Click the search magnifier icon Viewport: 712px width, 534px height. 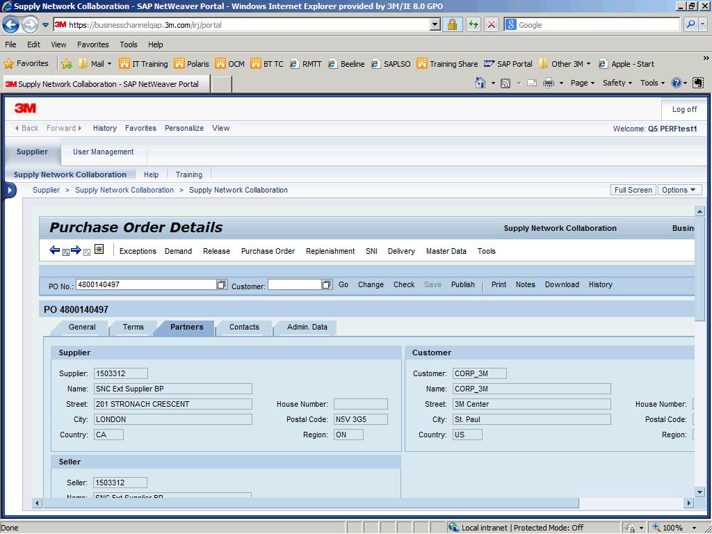(x=690, y=24)
